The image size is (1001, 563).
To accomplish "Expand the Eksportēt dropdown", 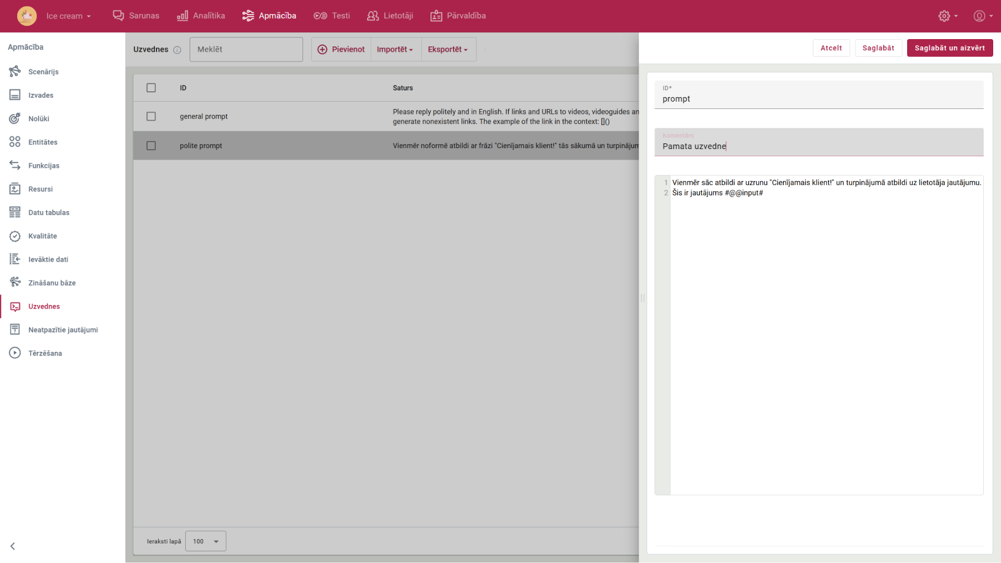I will click(448, 50).
